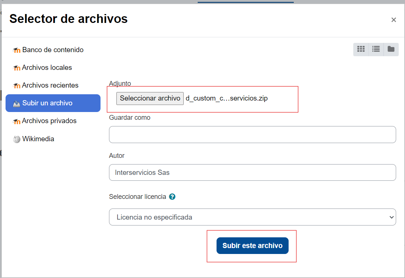This screenshot has height=278, width=405.
Task: Click Moodle icon beside Banco de contenido
Action: click(17, 50)
